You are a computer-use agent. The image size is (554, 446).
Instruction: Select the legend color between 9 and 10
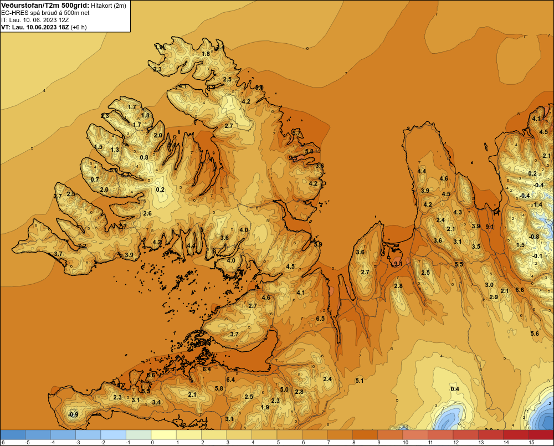390,435
